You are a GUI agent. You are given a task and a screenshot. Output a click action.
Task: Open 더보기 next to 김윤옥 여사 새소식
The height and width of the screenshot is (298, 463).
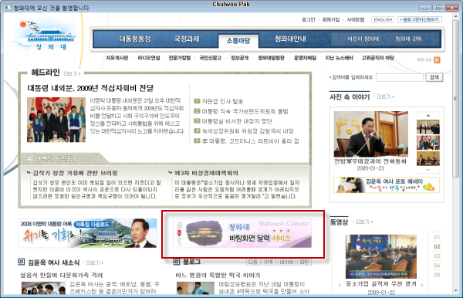coord(94,262)
